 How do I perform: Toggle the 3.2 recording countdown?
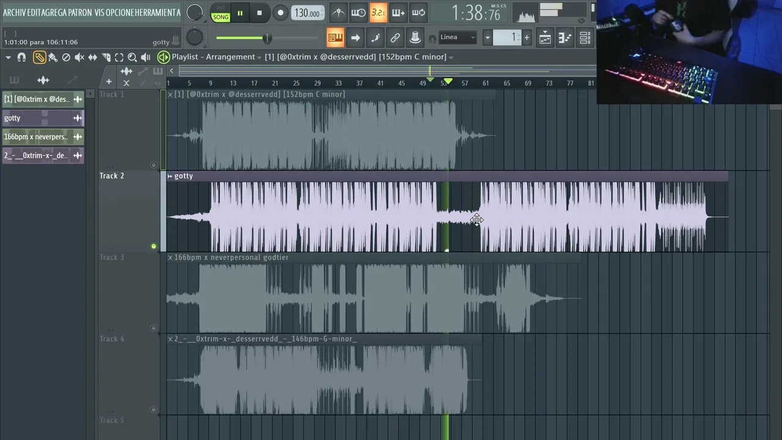coord(378,13)
